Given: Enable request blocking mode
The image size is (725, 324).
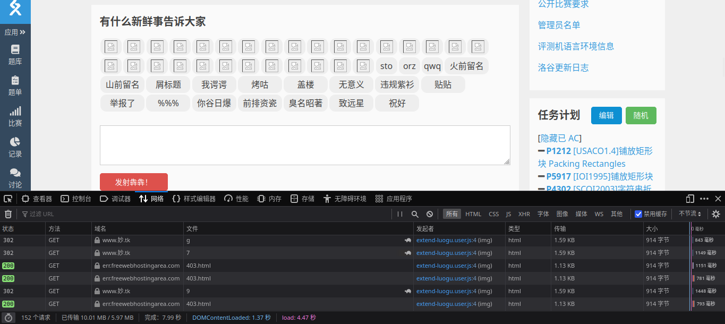Looking at the screenshot, I should tap(430, 214).
